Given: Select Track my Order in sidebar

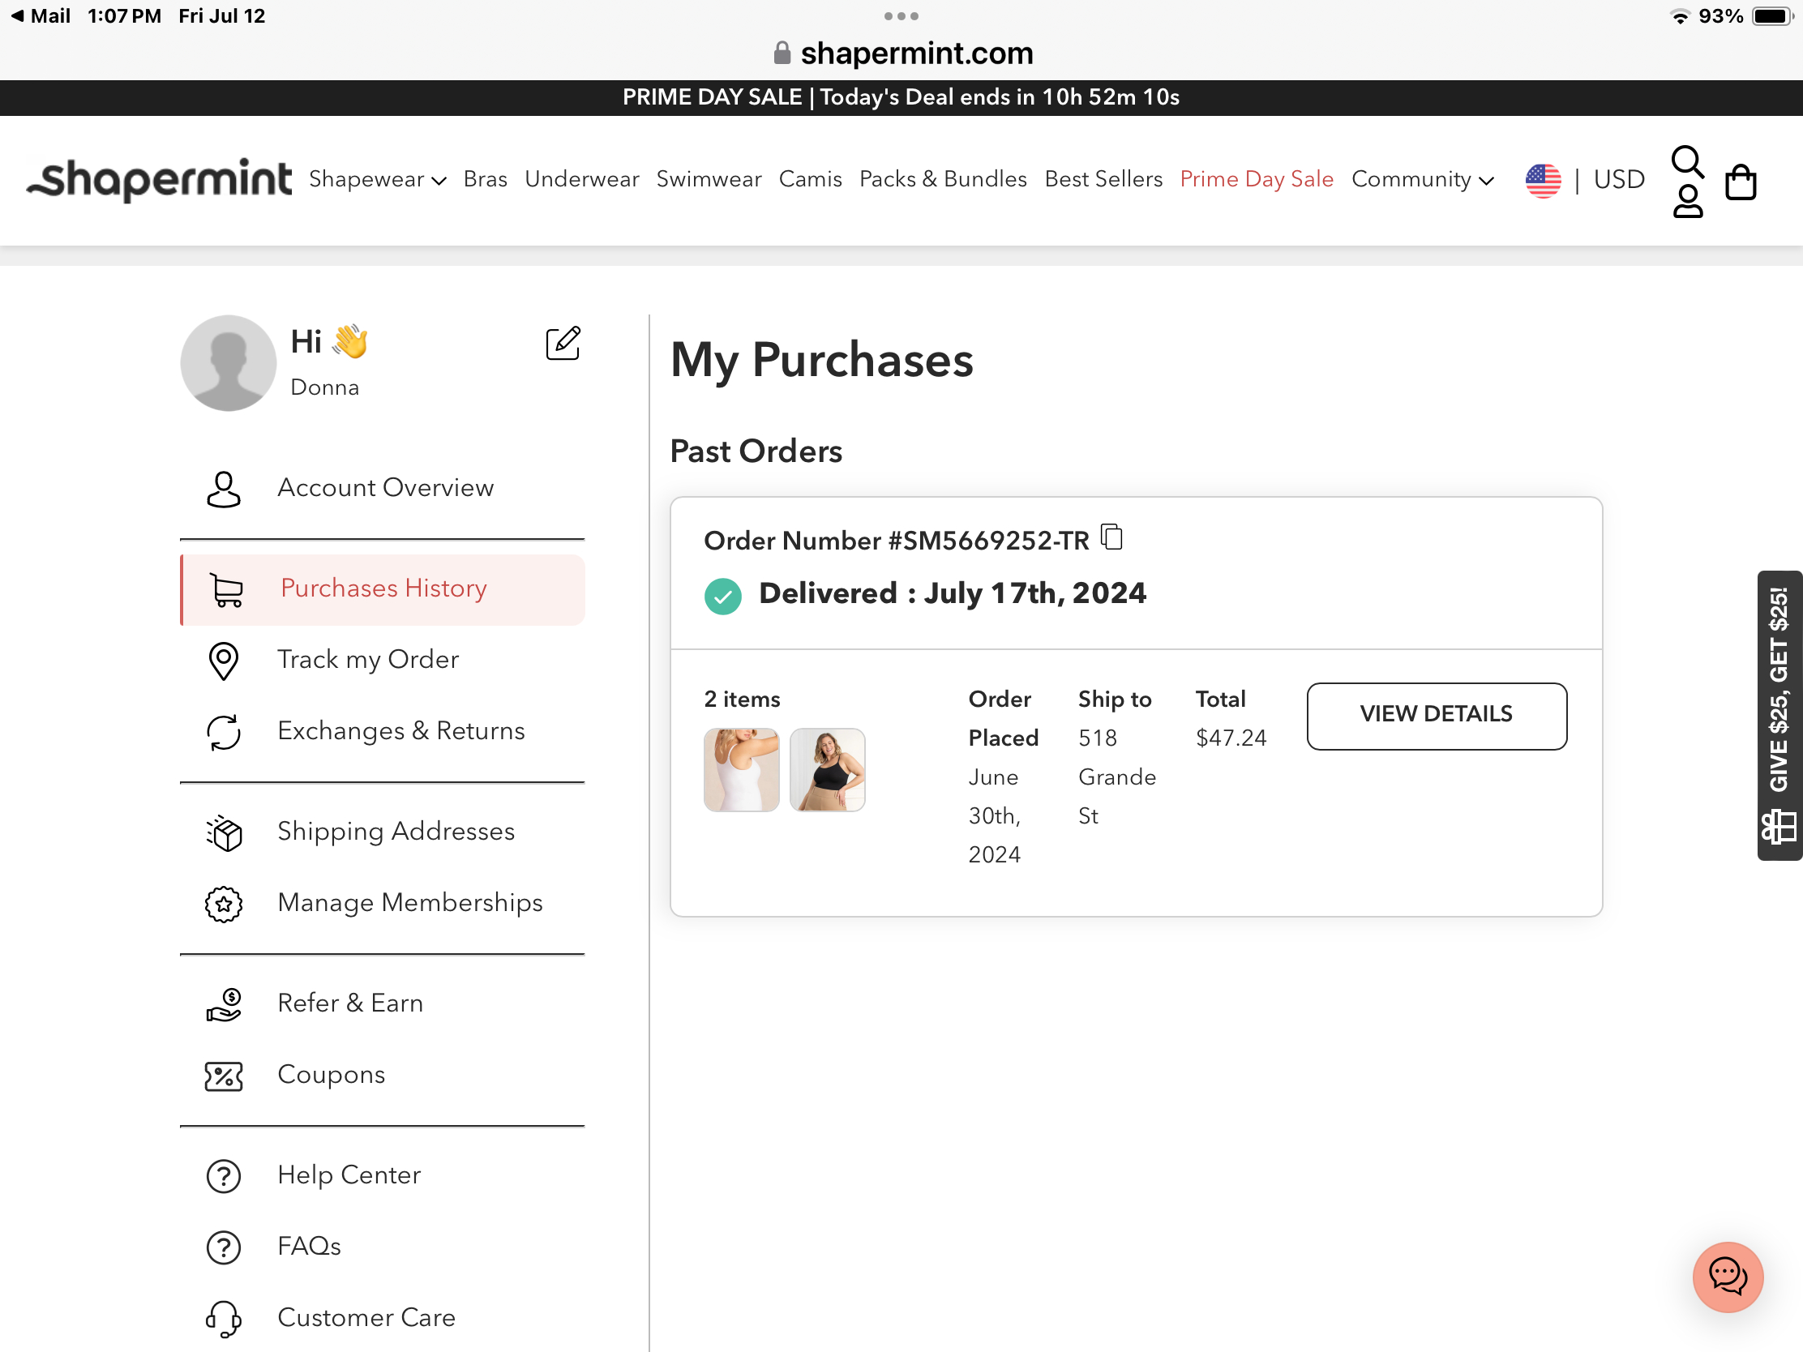Looking at the screenshot, I should (367, 659).
